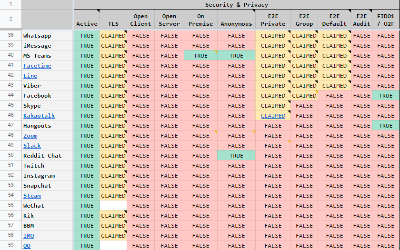Screen dimensions: 400x250
Task: Select the empty TLS cell for QQ
Action: click(113, 246)
